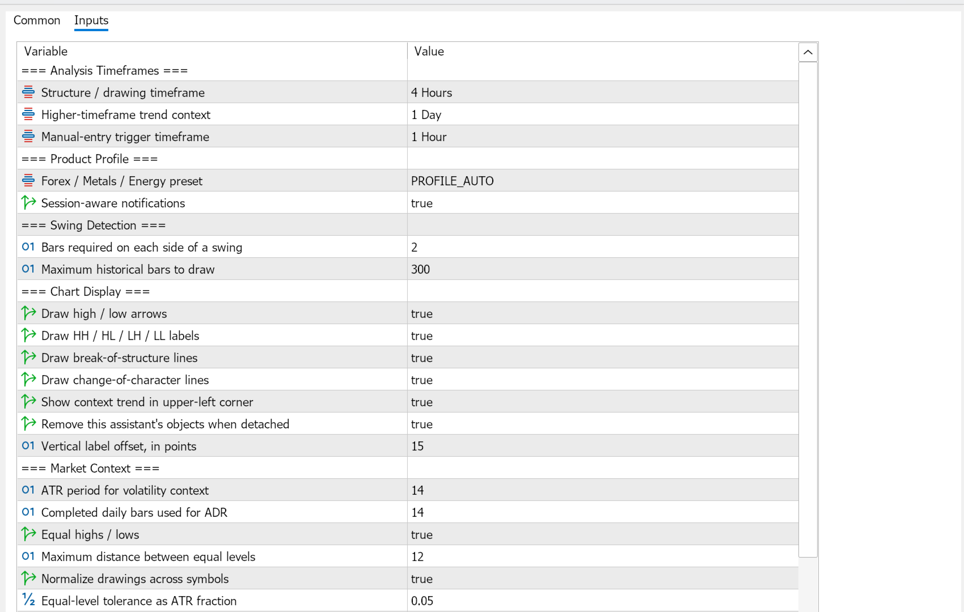
Task: Click the boolean icon beside Session-aware notifications
Action: click(28, 202)
